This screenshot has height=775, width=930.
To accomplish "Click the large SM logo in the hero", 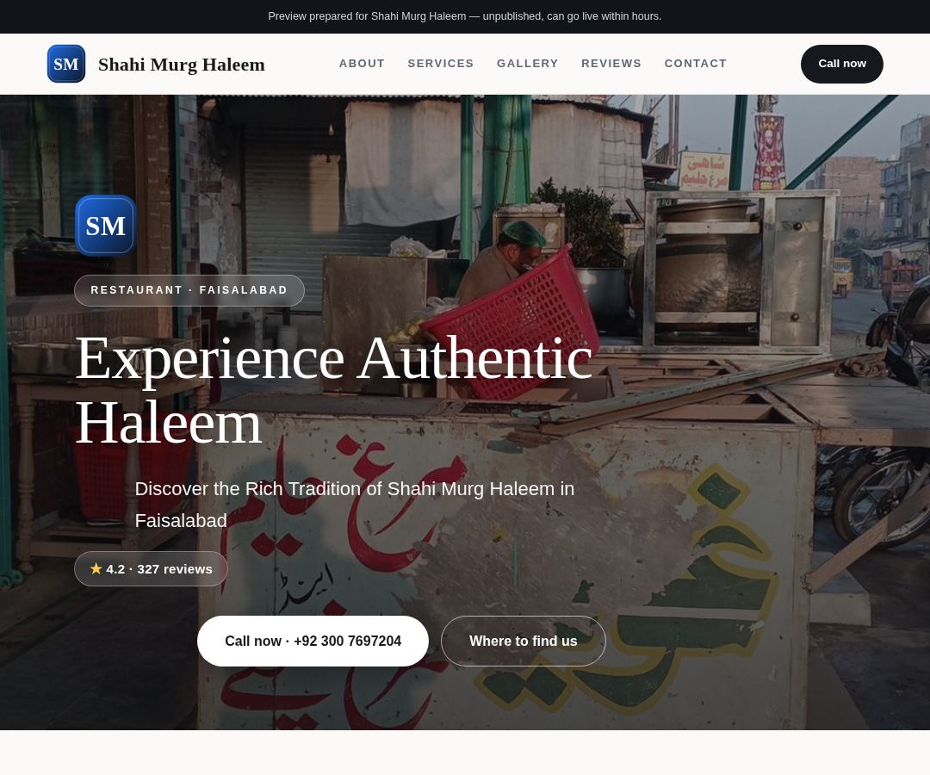I will click(x=106, y=226).
